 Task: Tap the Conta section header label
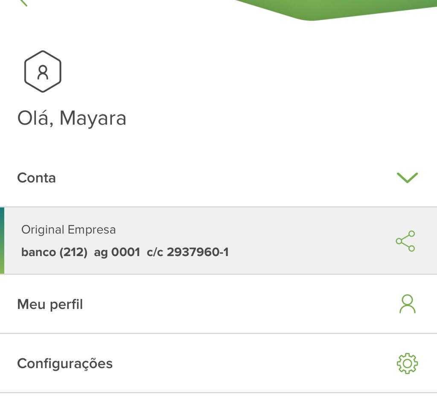point(37,178)
